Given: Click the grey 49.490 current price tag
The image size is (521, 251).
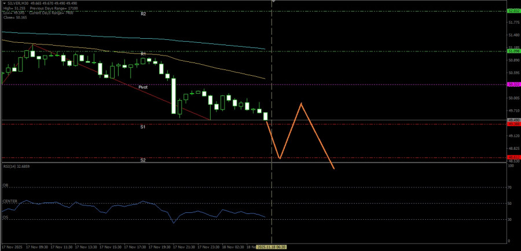Looking at the screenshot, I should coord(513,120).
